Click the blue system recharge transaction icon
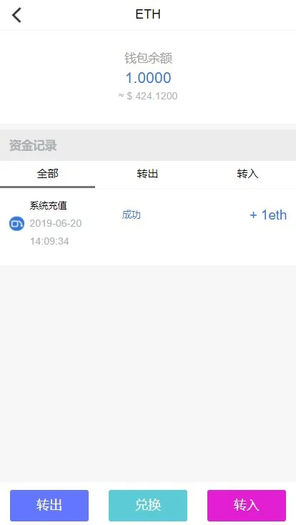 click(16, 224)
